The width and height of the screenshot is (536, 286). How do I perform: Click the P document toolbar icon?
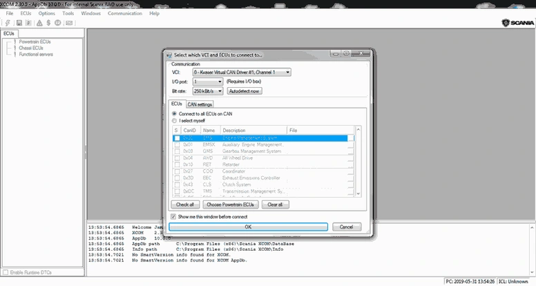(28, 23)
